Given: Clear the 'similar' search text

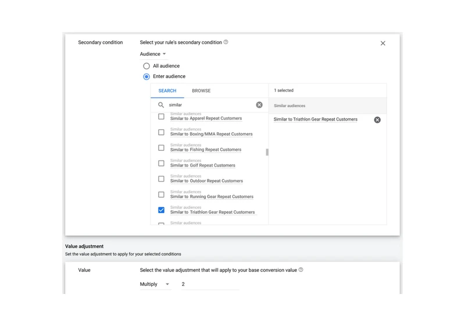Looking at the screenshot, I should pyautogui.click(x=259, y=105).
